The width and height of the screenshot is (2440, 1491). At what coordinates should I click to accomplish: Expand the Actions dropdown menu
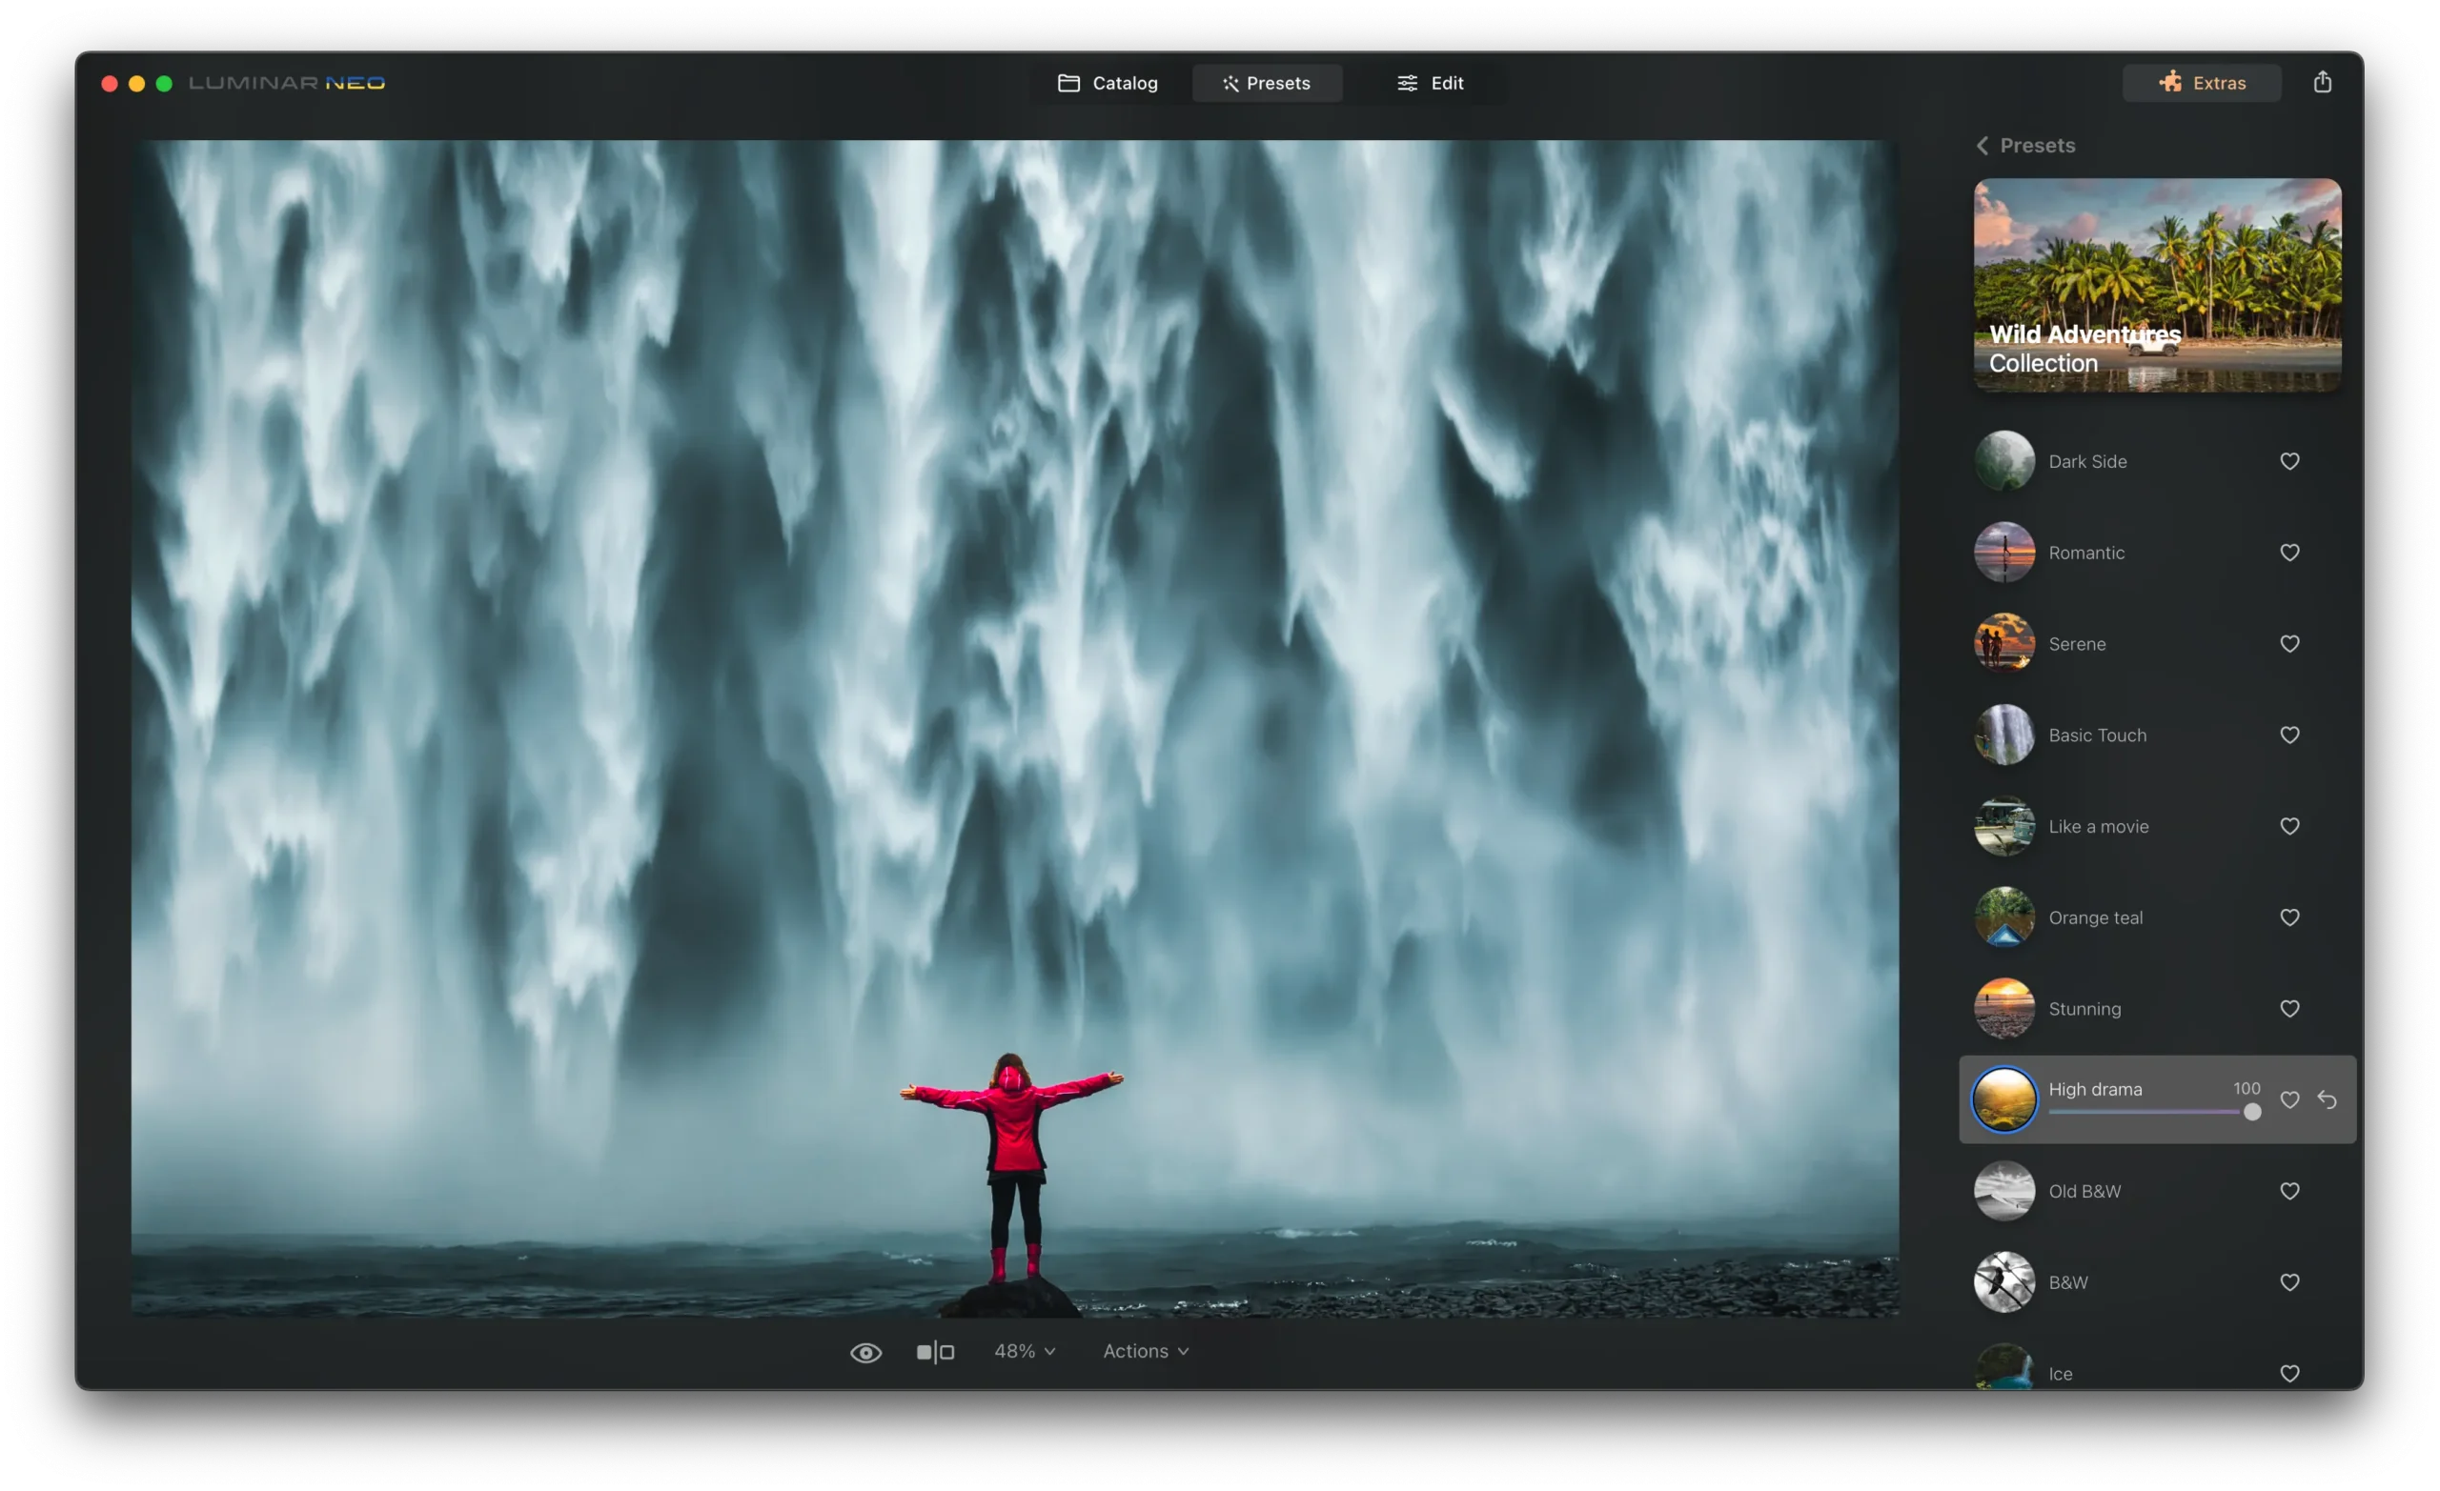1146,1351
